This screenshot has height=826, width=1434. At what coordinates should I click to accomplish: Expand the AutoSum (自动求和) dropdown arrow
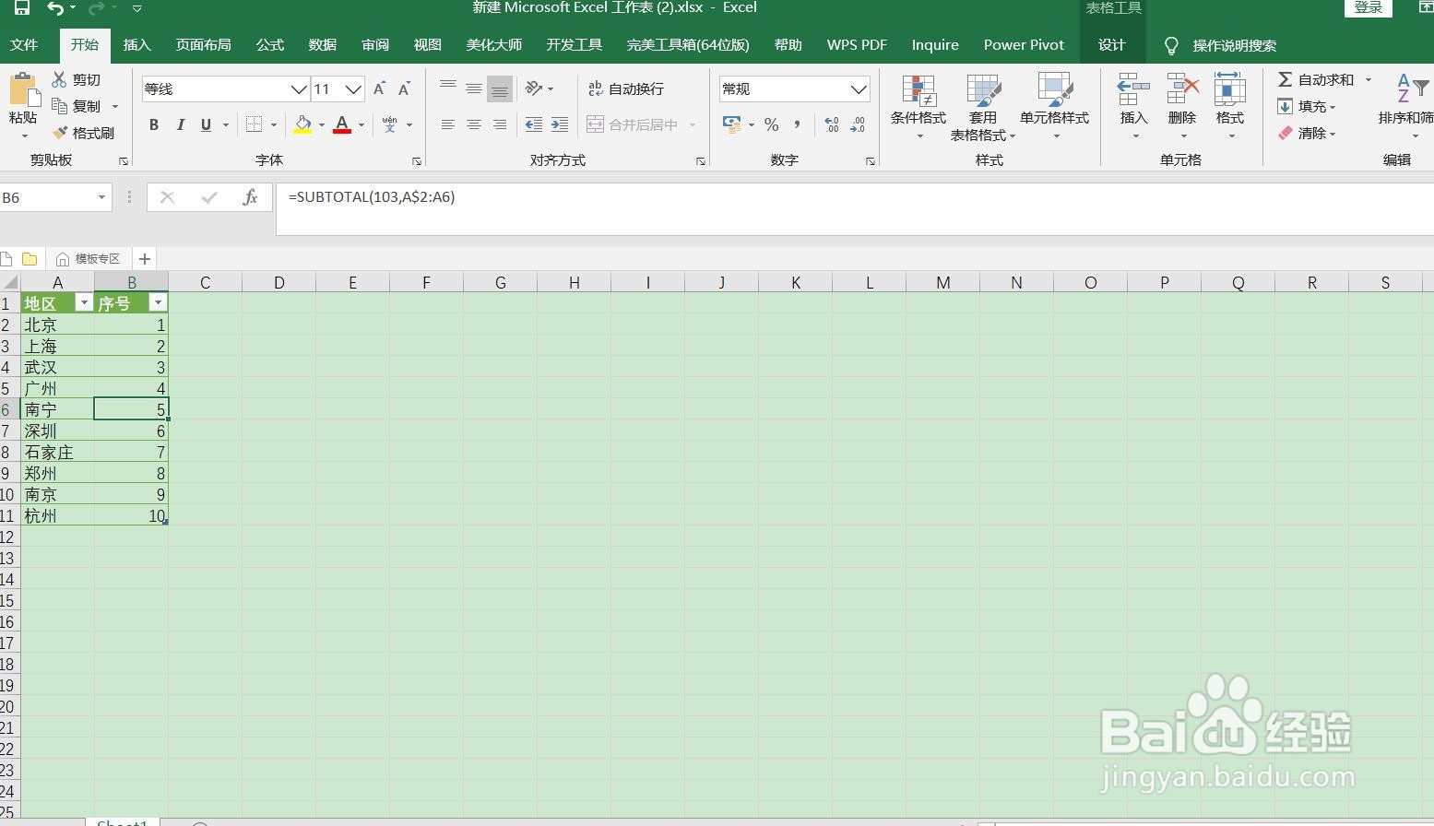(1369, 80)
